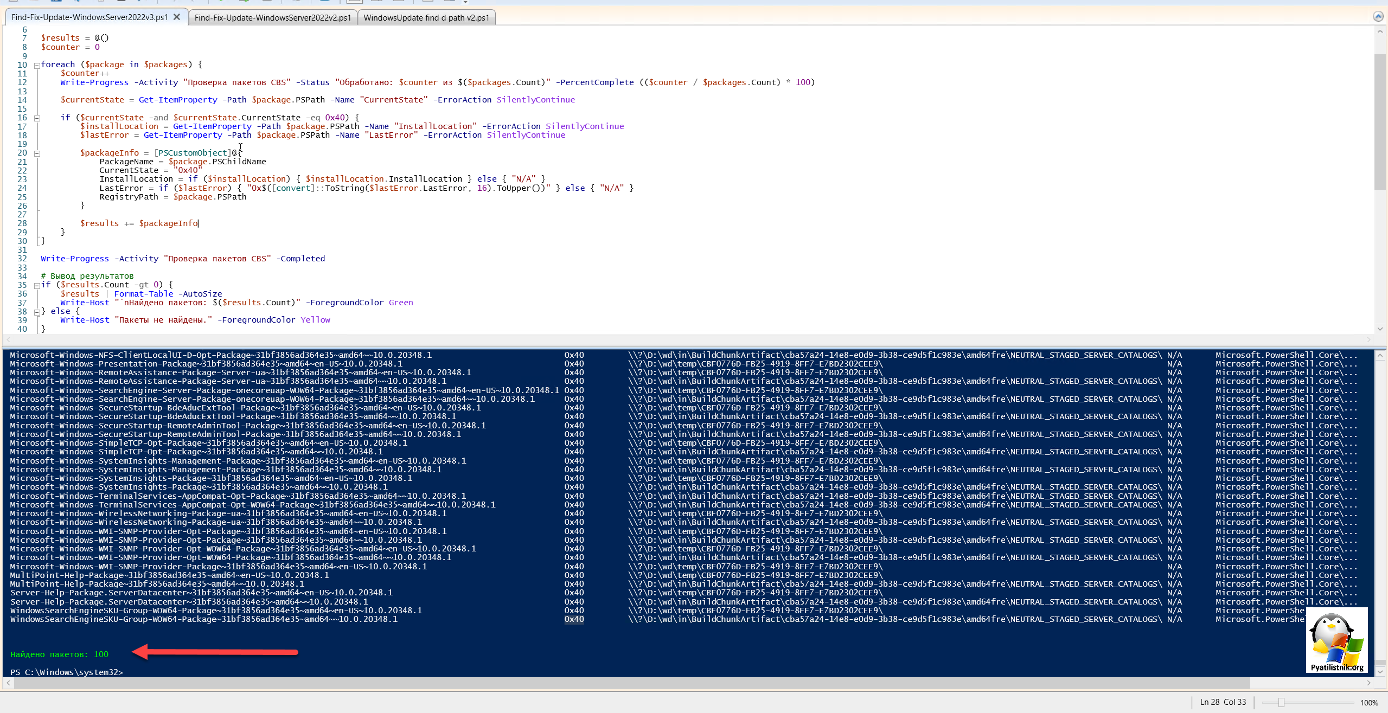Click script editor scroll down arrow
The image size is (1388, 713).
[1380, 329]
